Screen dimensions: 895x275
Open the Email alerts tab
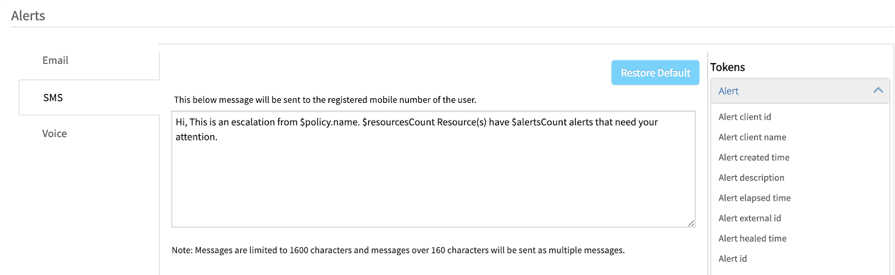55,60
